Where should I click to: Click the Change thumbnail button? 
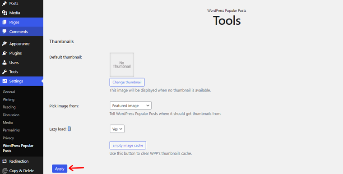[127, 82]
